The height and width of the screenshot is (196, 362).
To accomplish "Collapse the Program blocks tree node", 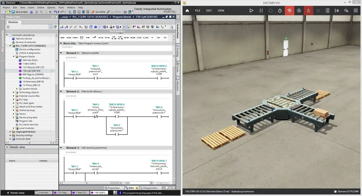I will pos(14,57).
